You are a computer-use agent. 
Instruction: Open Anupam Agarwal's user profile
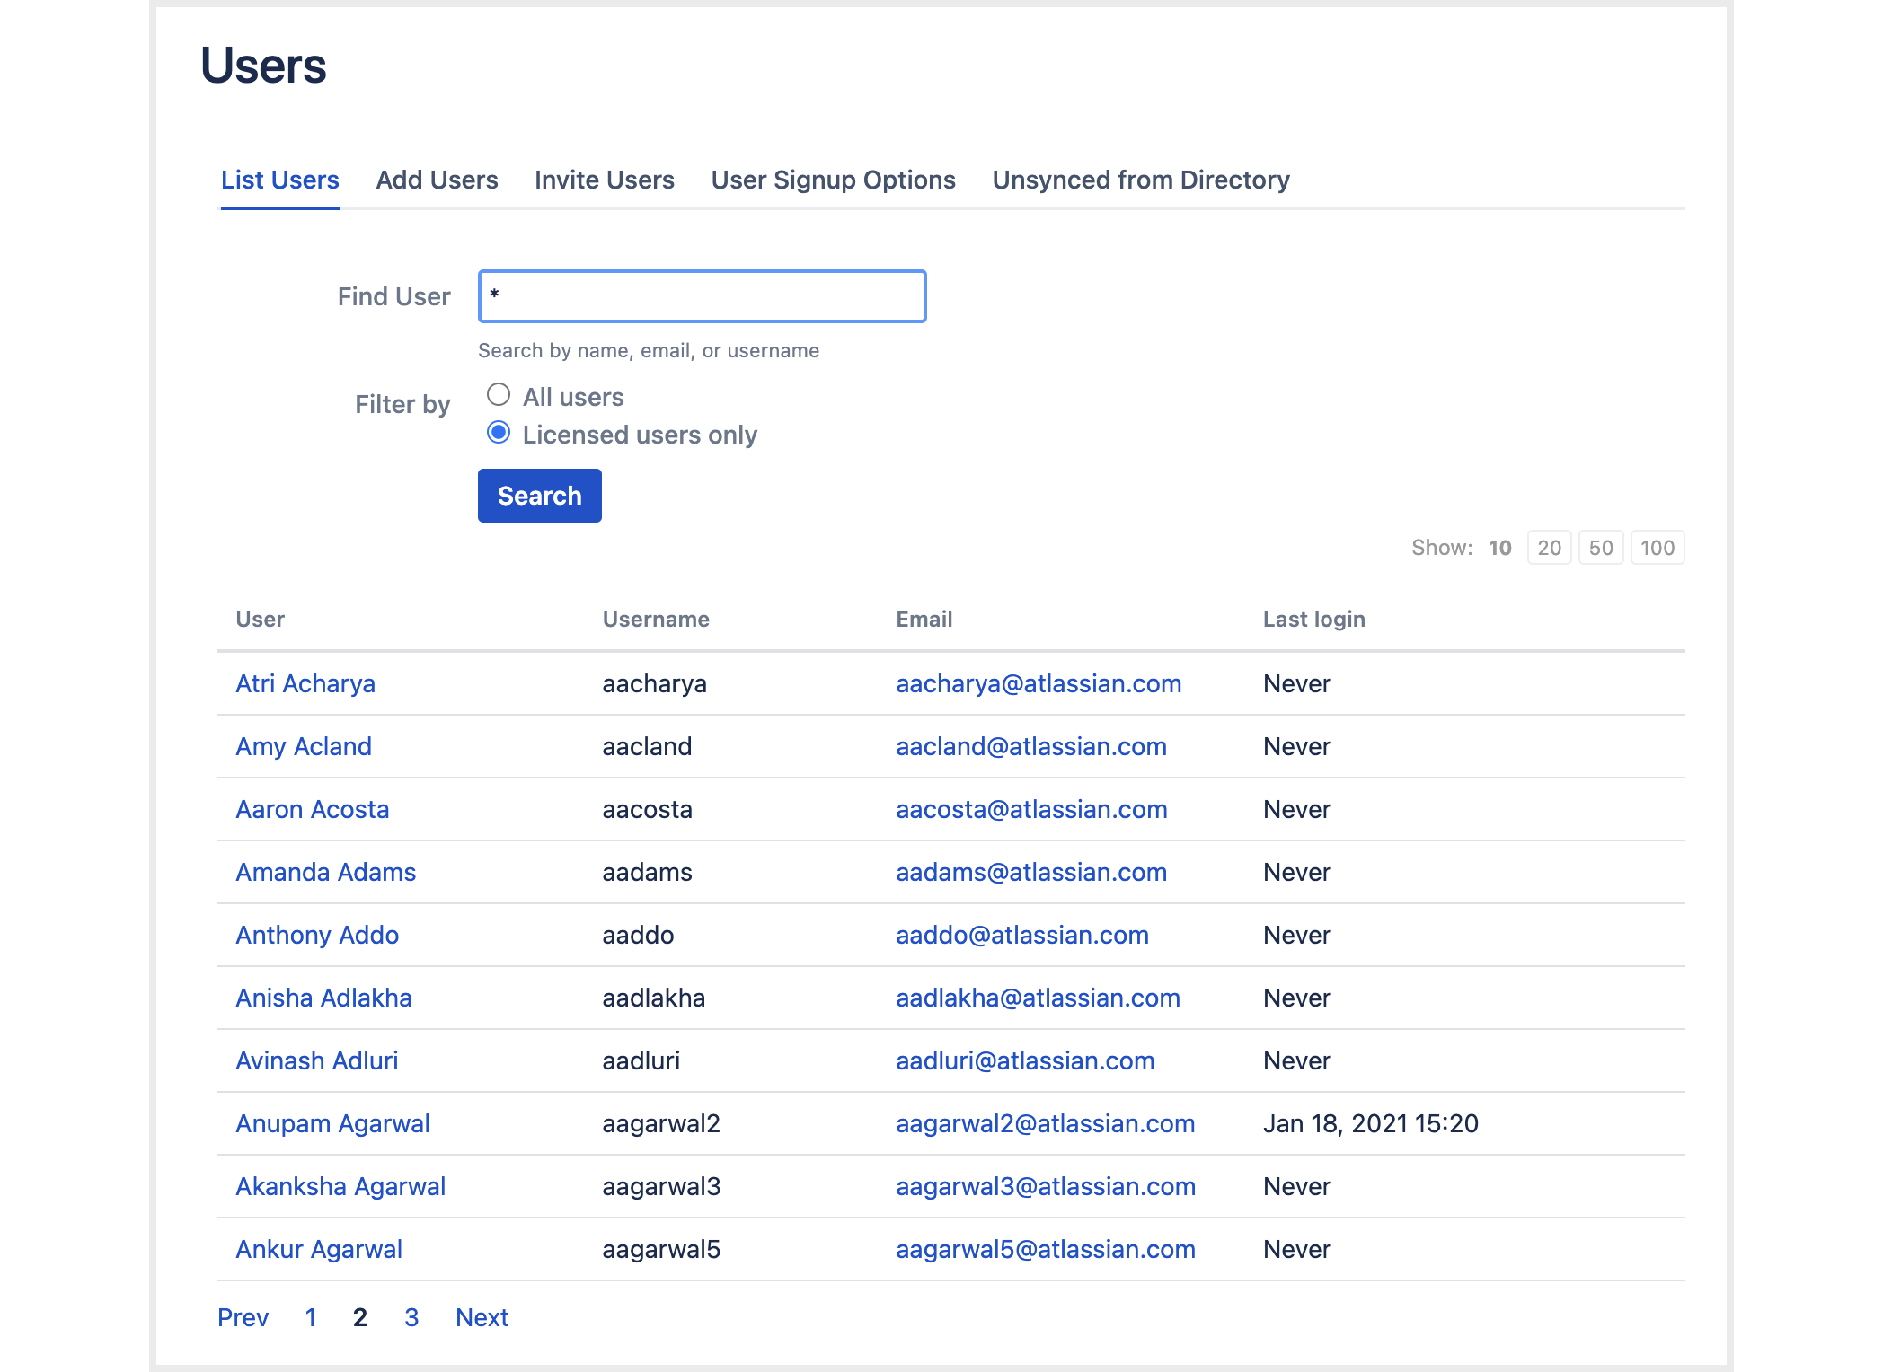point(332,1123)
